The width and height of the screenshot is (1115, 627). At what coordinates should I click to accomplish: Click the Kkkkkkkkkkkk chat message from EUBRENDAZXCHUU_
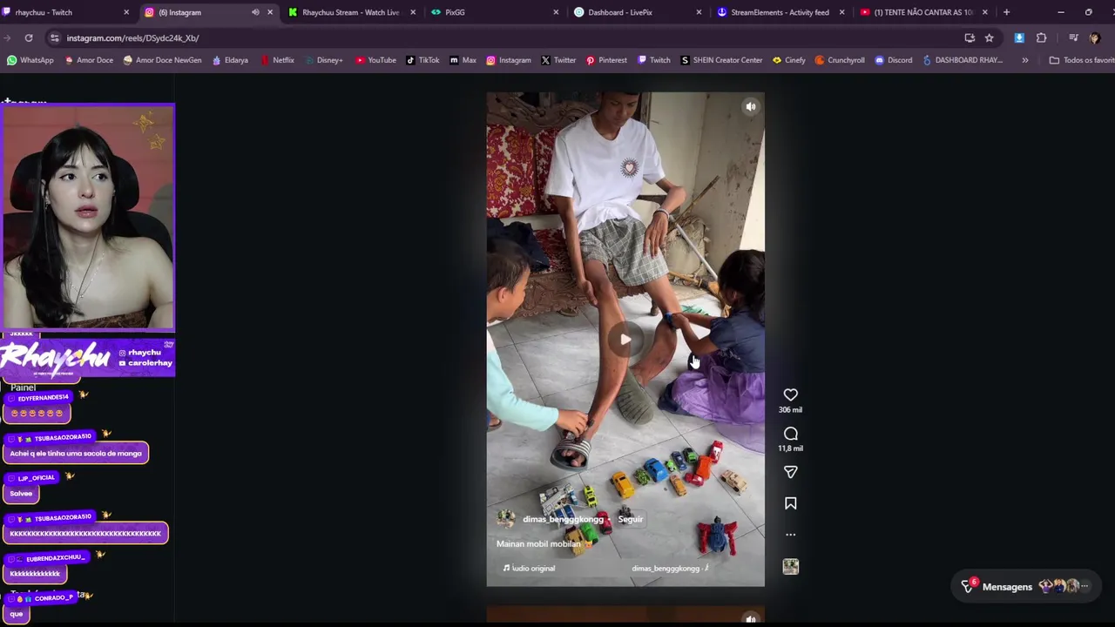click(35, 573)
